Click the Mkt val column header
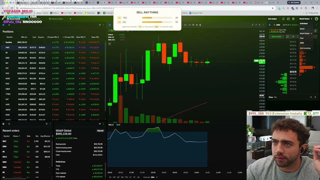320x180 pixels. pyautogui.click(x=24, y=37)
